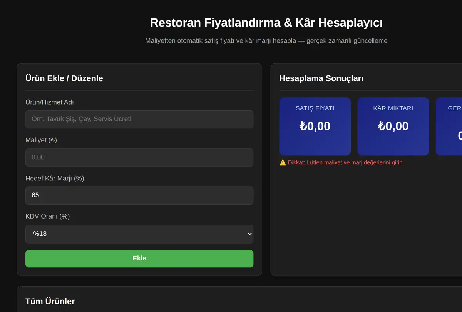Viewport: 462px width, 312px height.
Task: Click the Satış Fiyatı result card
Action: [315, 127]
